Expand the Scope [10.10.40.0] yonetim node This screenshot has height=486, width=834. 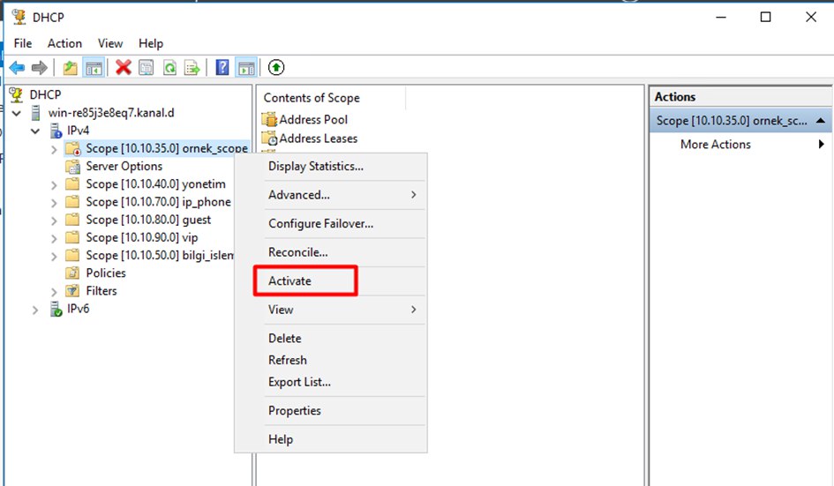click(x=54, y=184)
